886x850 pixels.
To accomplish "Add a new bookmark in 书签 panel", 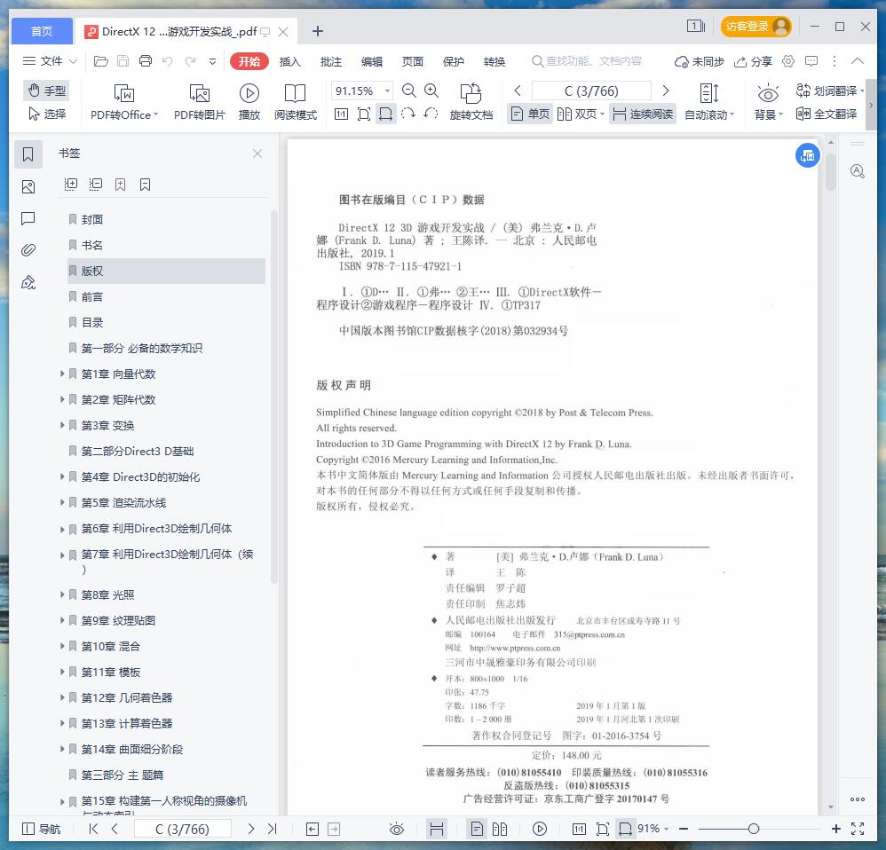I will coord(121,185).
